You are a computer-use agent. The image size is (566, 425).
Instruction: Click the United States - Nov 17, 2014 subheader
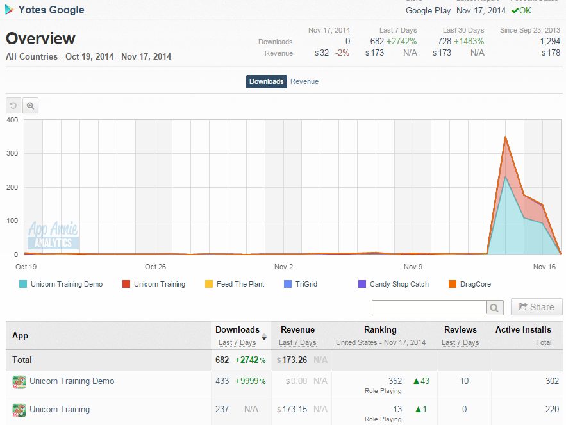[381, 342]
